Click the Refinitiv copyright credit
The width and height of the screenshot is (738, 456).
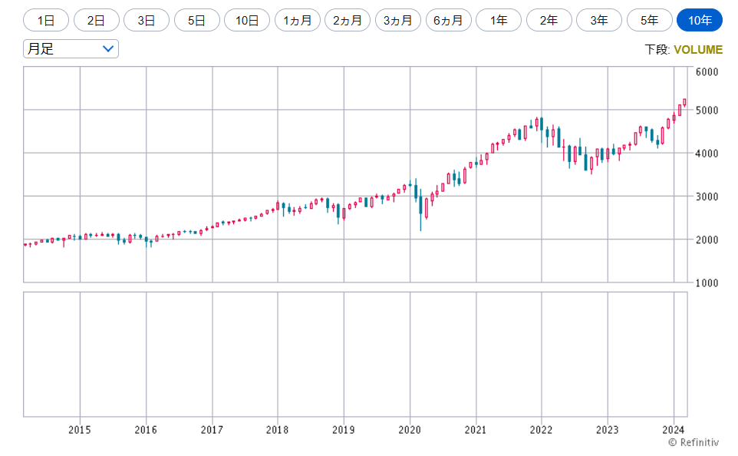point(693,442)
